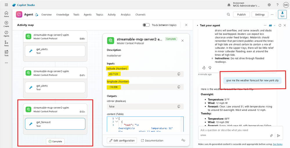Click the Edit configuration button

[122, 140]
